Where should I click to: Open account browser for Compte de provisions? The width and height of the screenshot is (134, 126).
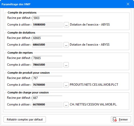coord(66,25)
